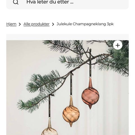Click the magnifying glass search icon
Screen dimensions: 135x135
[16, 2]
